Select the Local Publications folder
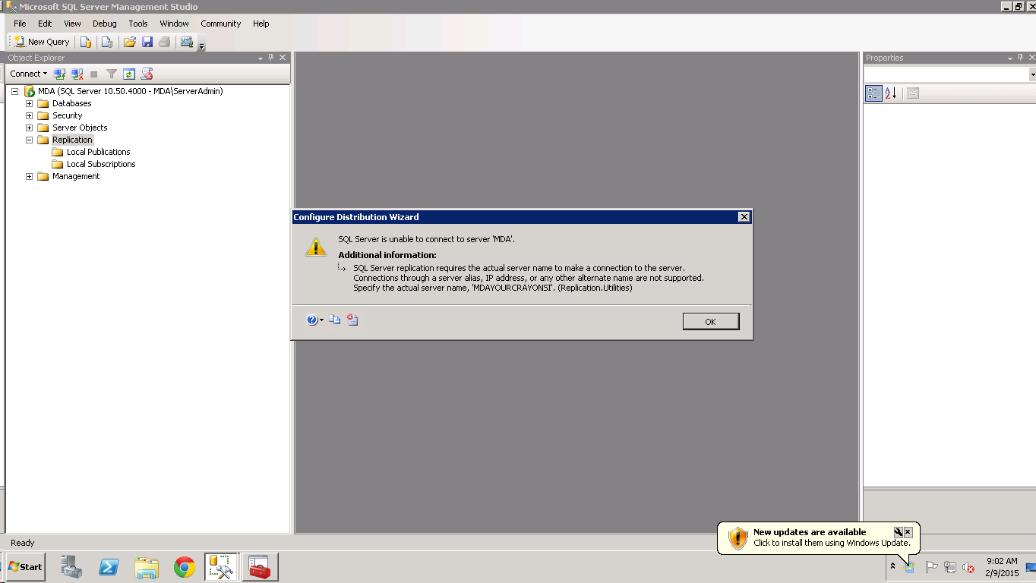Screen dimensions: 1036x583 (98, 152)
